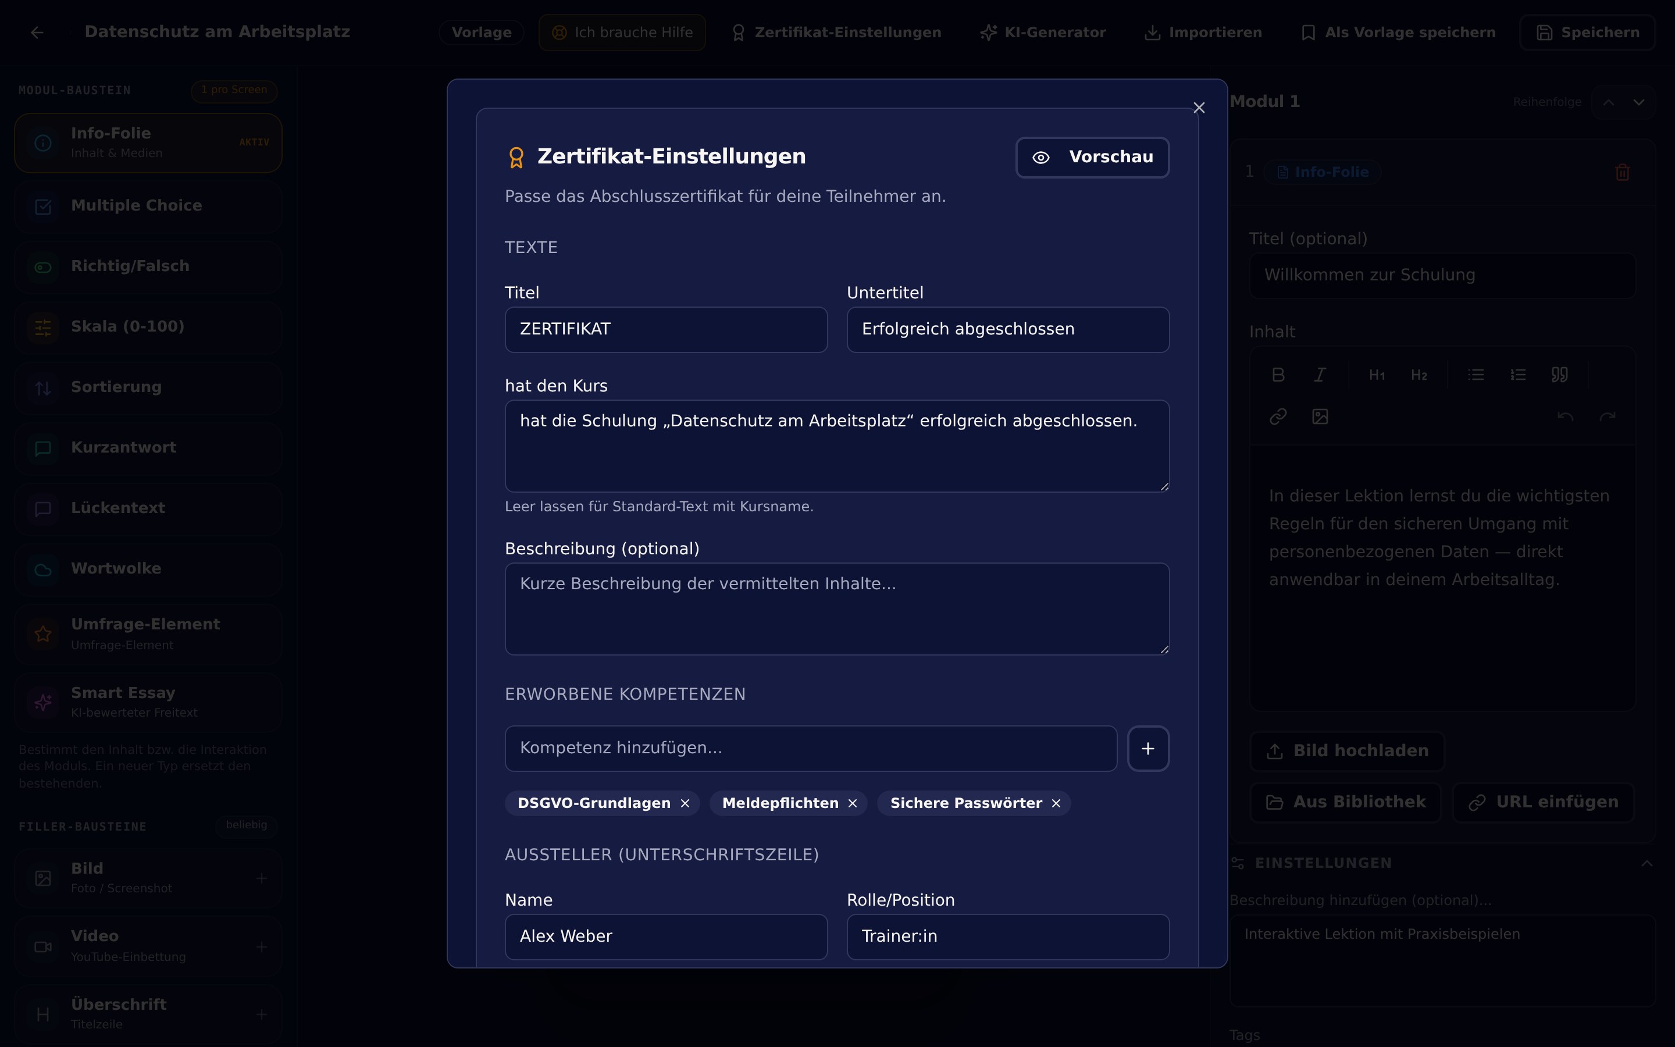Toggle bold formatting in editor
The height and width of the screenshot is (1047, 1675).
pyautogui.click(x=1278, y=375)
